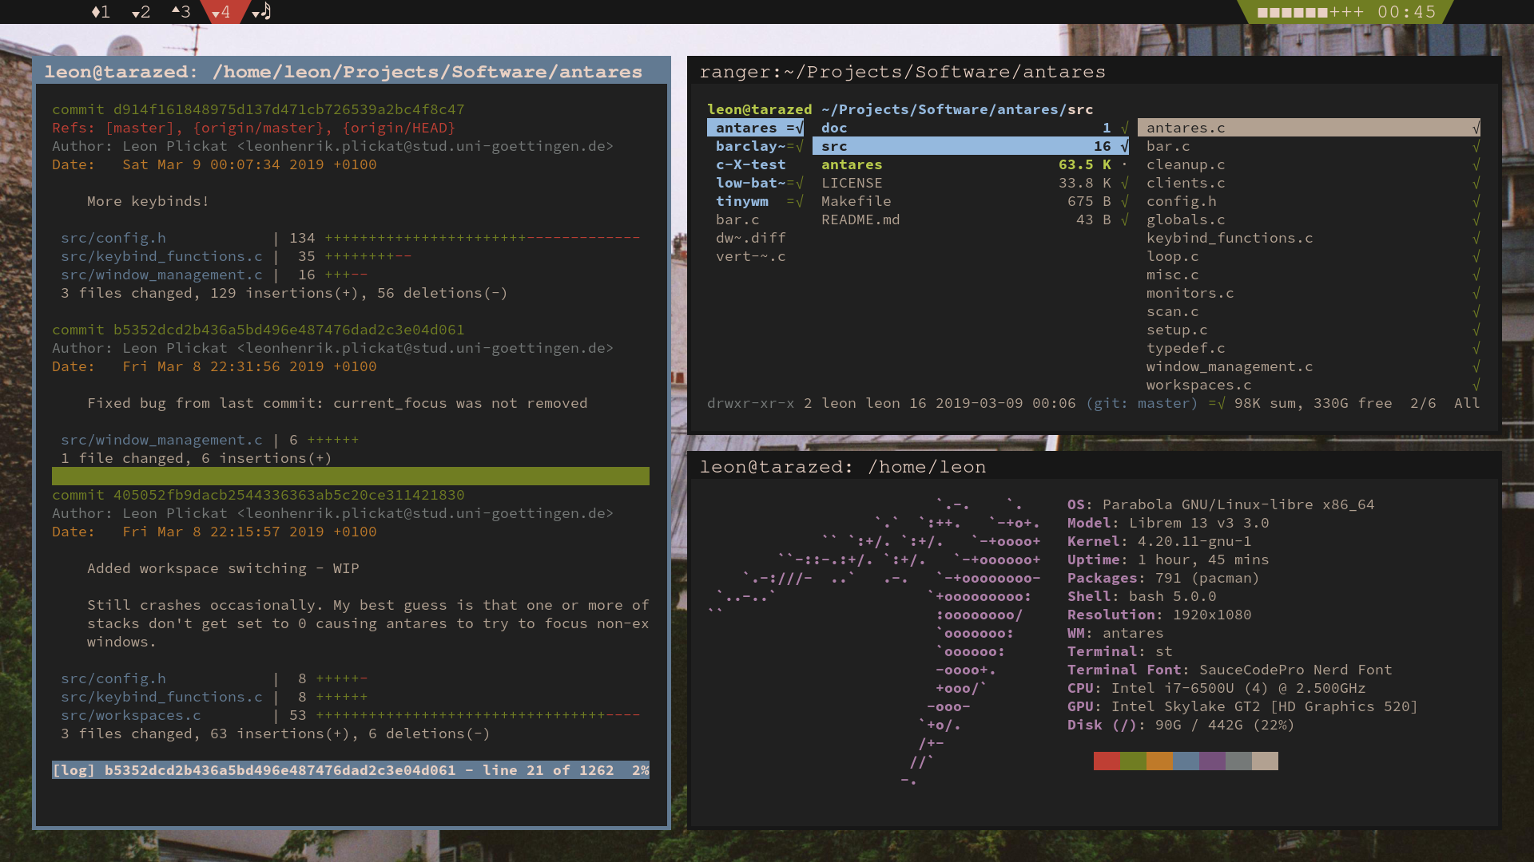Switch to workspace 1 in the bar

[101, 12]
